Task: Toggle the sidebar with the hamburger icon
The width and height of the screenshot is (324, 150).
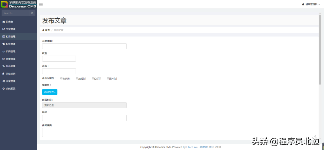Action: tap(41, 4)
